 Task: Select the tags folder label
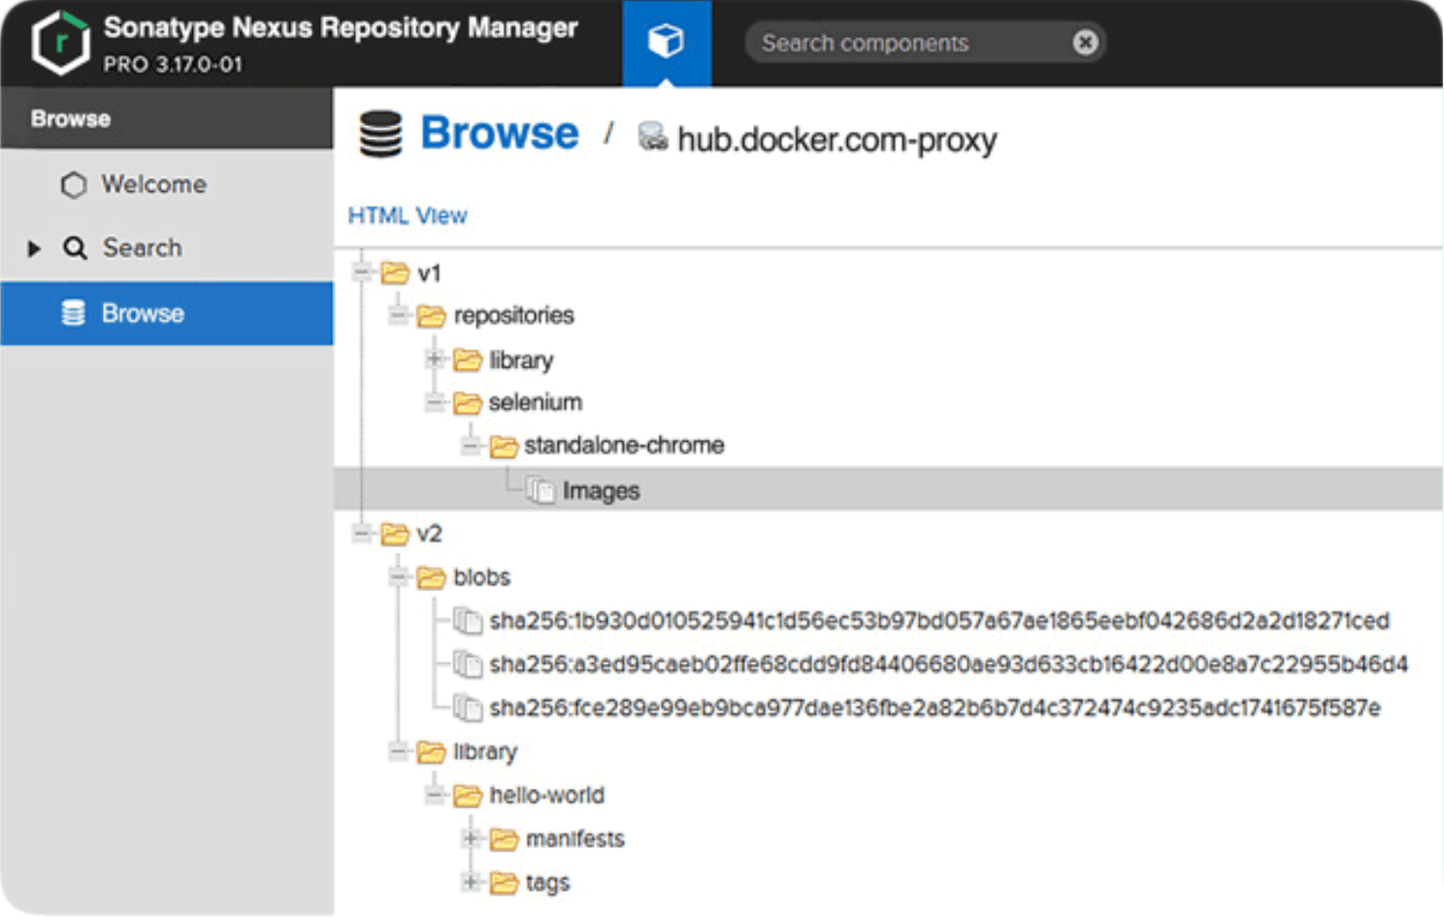[x=547, y=883]
